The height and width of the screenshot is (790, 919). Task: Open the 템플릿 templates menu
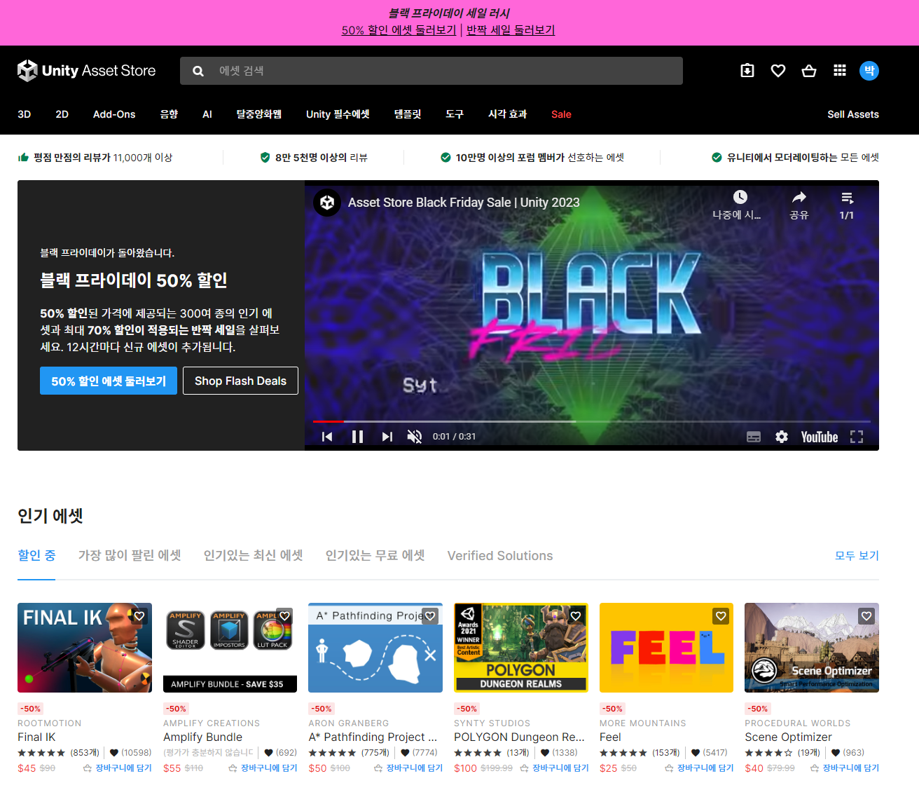coord(408,114)
